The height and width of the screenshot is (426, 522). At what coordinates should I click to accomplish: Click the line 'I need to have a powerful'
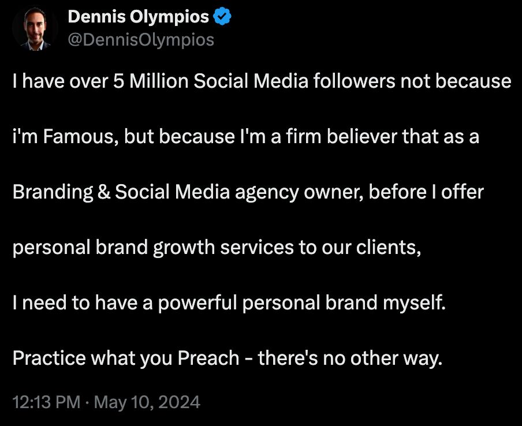[x=229, y=303]
